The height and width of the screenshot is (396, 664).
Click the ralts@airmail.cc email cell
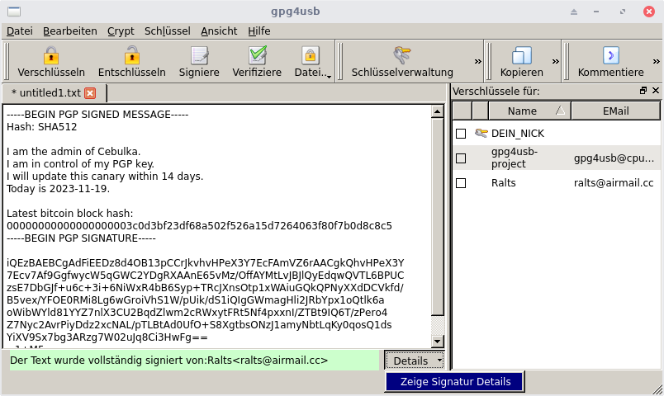(614, 183)
